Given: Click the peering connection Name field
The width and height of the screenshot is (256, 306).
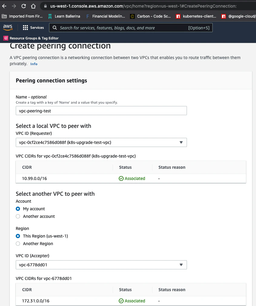Looking at the screenshot, I should coord(101,111).
